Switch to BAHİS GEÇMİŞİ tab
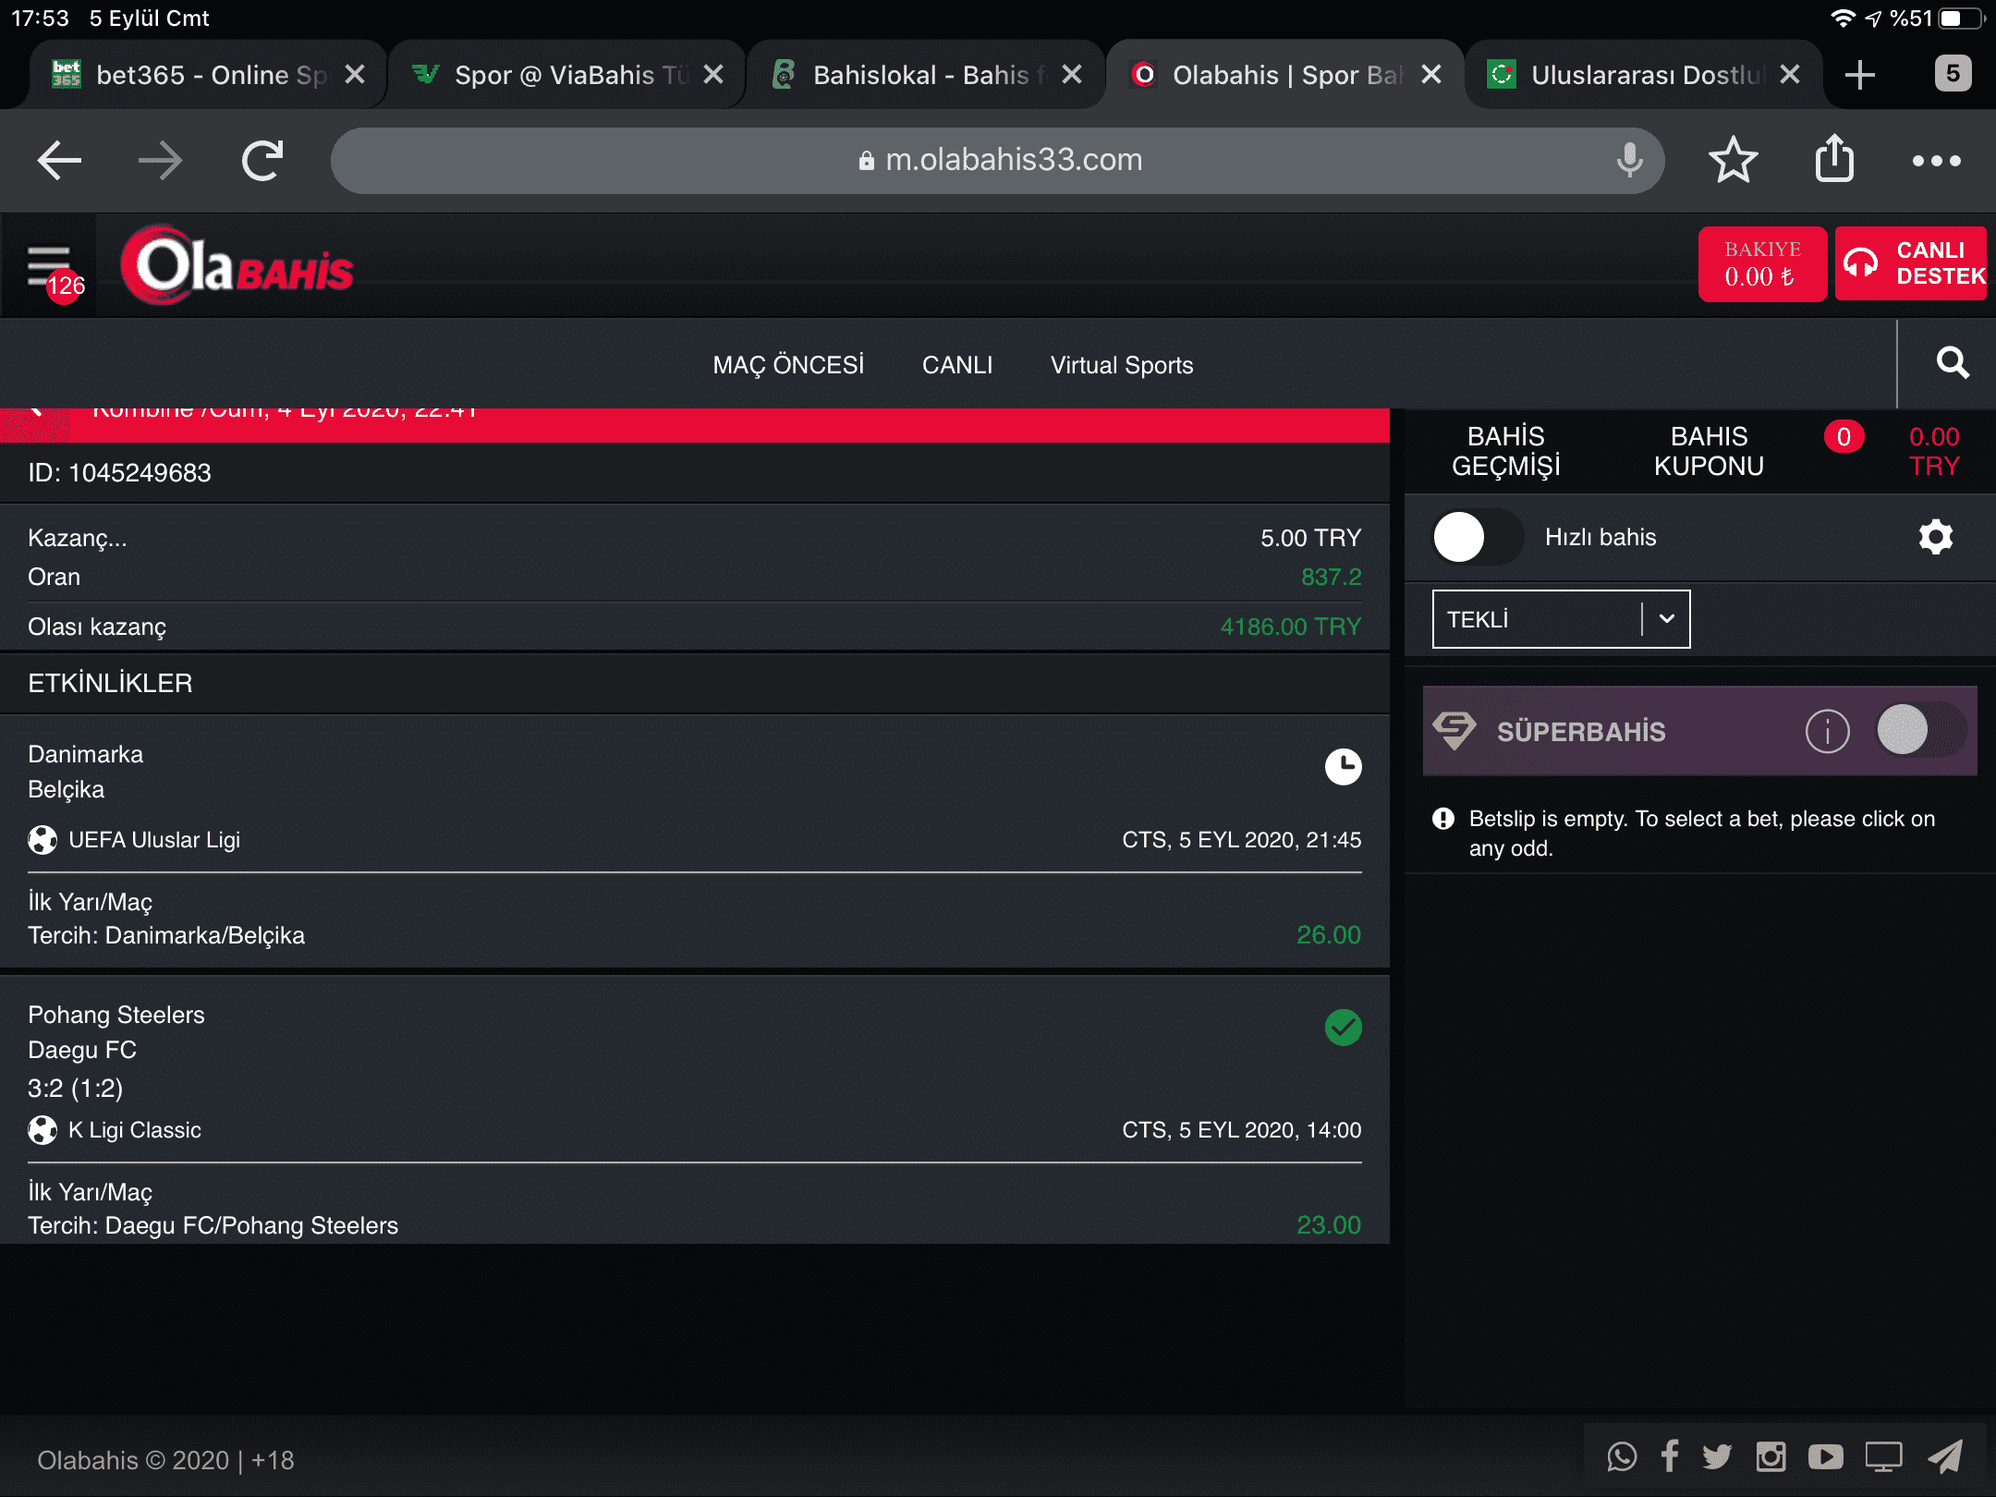The image size is (1996, 1497). 1505,451
